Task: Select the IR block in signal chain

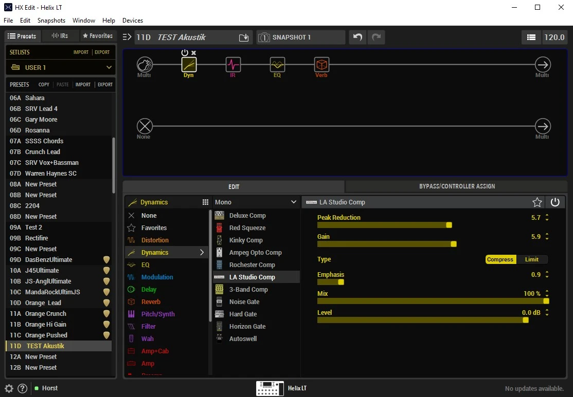Action: (x=233, y=65)
